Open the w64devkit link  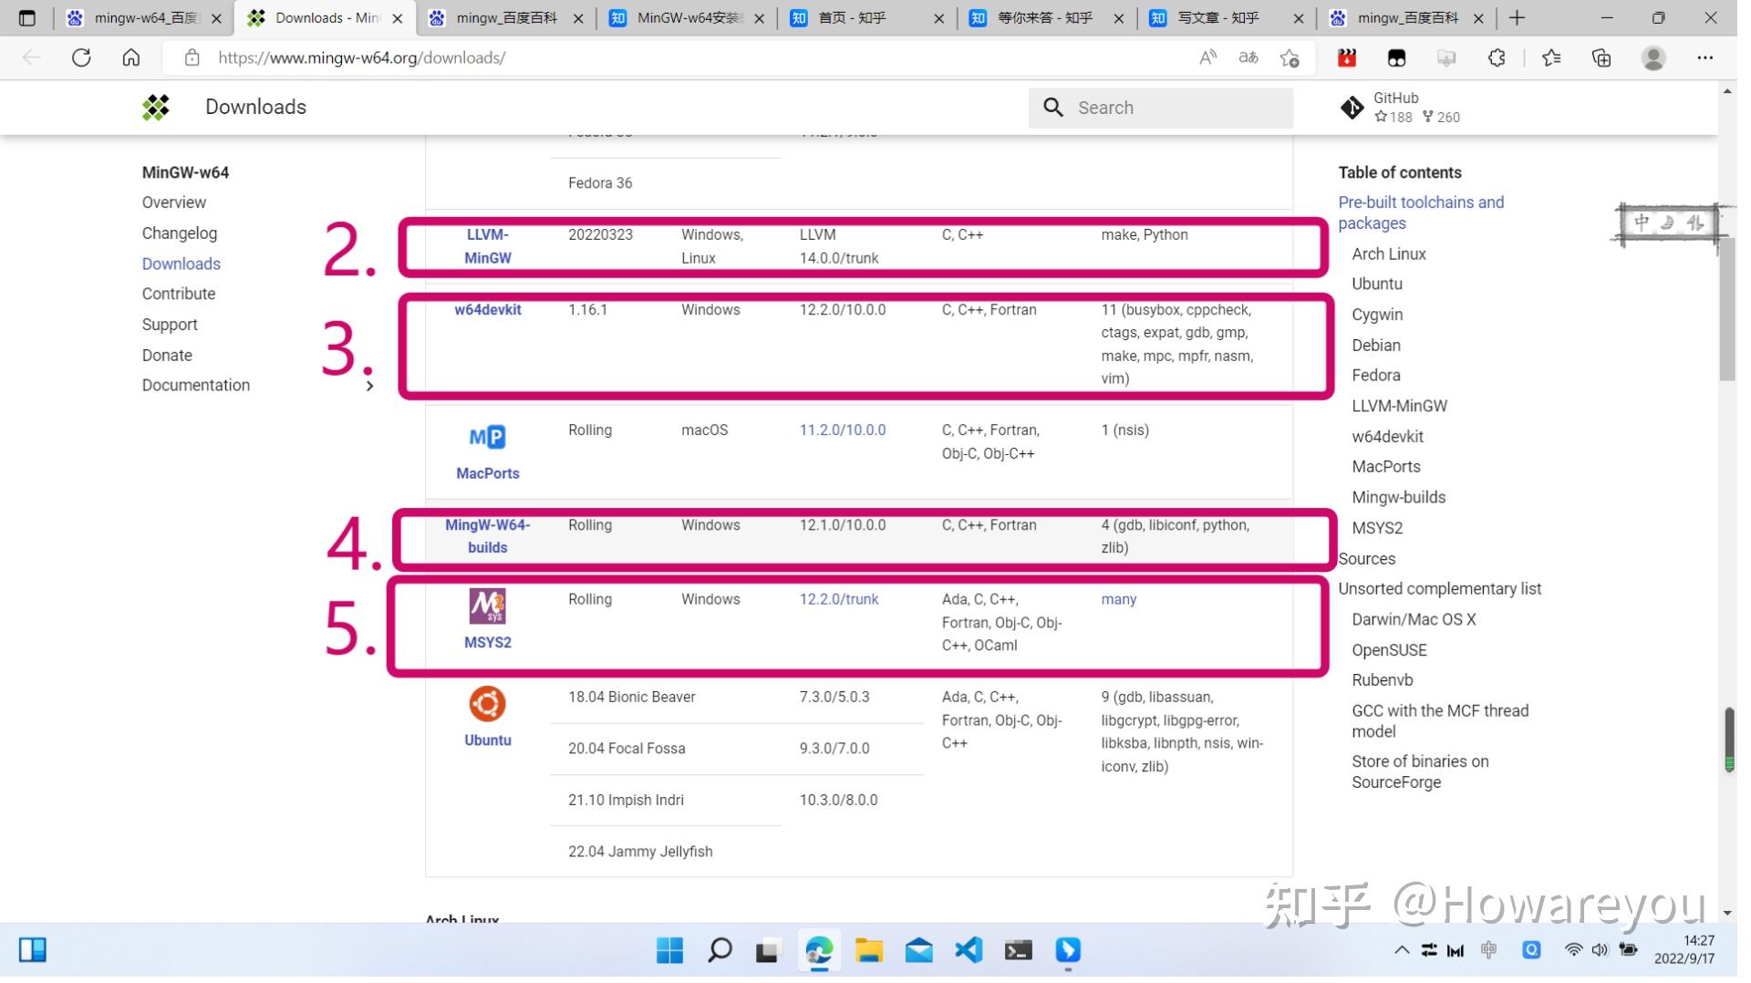[x=487, y=310]
